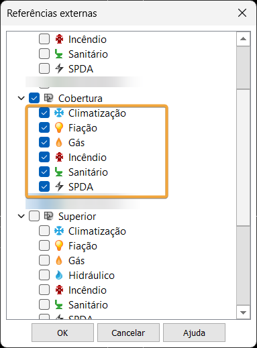Click the scrollbar up arrow
The height and width of the screenshot is (348, 257).
tap(243, 39)
